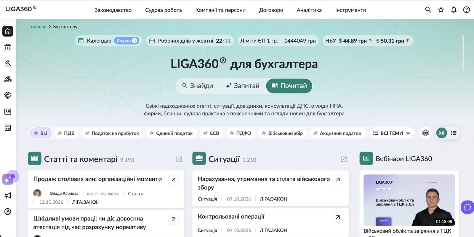Viewport: 474px width, 237px height.
Task: Select the Всі topic filter
Action: pyautogui.click(x=41, y=133)
